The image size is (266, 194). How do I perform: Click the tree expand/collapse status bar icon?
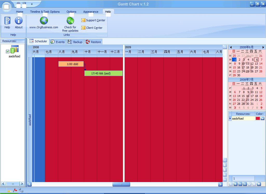(21, 190)
